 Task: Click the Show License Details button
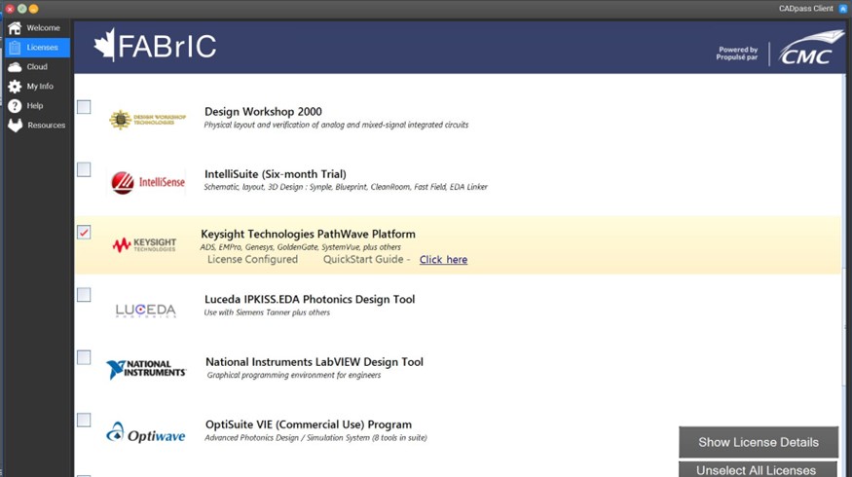pyautogui.click(x=759, y=442)
